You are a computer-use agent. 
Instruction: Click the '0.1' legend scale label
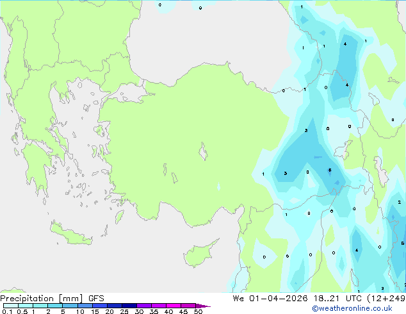tap(7, 311)
